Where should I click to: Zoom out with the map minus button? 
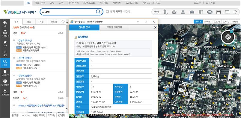pyautogui.click(x=231, y=66)
